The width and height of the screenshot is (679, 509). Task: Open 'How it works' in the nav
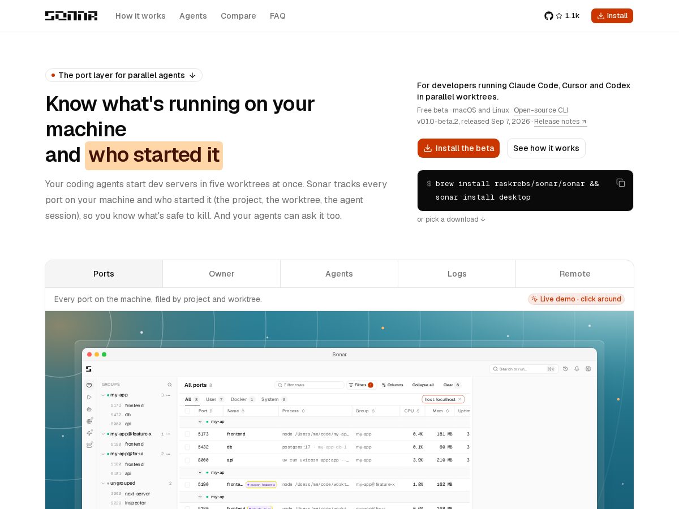coord(140,16)
